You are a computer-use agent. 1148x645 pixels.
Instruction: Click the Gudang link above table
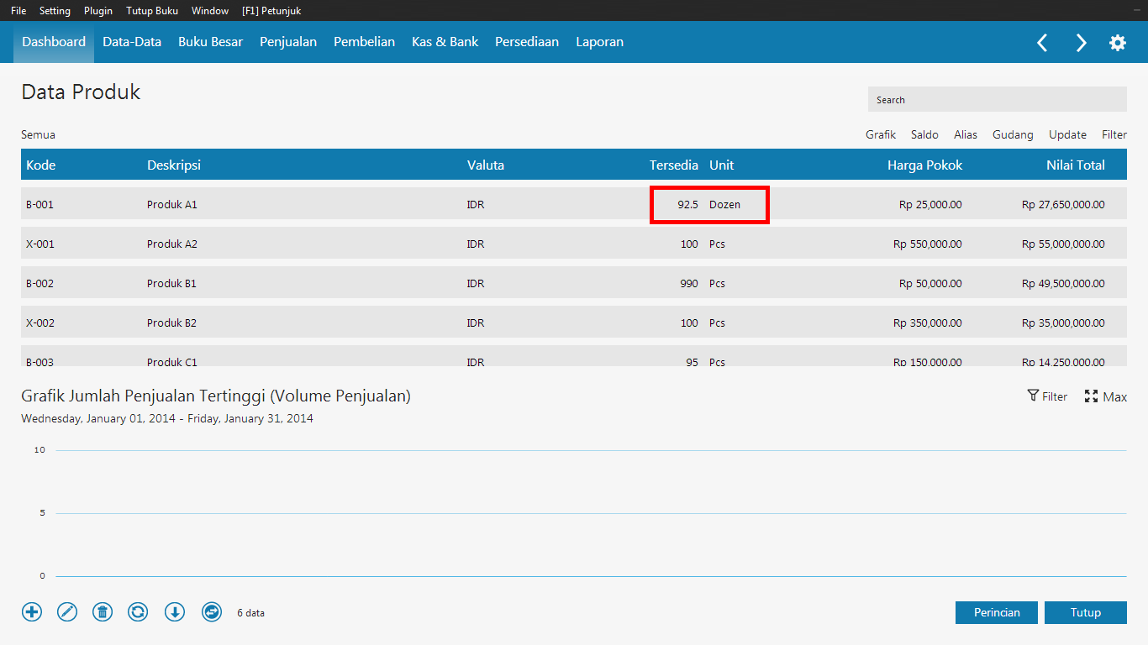pyautogui.click(x=1013, y=134)
